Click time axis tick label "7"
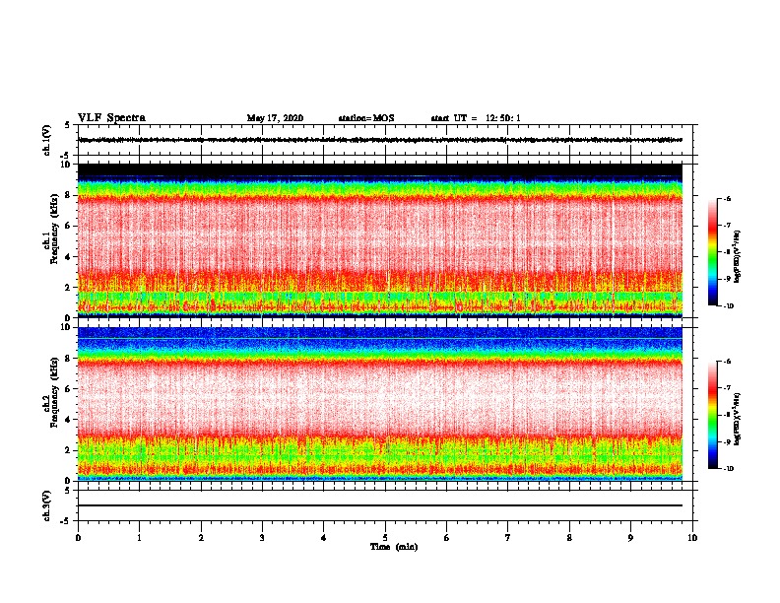The width and height of the screenshot is (780, 603). [508, 538]
